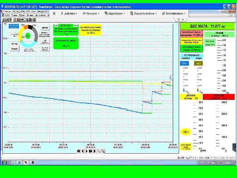Open the Правка menu
This screenshot has height=178, width=237.
pyautogui.click(x=14, y=15)
